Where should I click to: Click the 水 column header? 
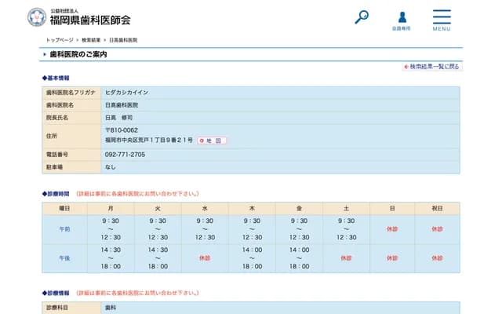click(205, 209)
